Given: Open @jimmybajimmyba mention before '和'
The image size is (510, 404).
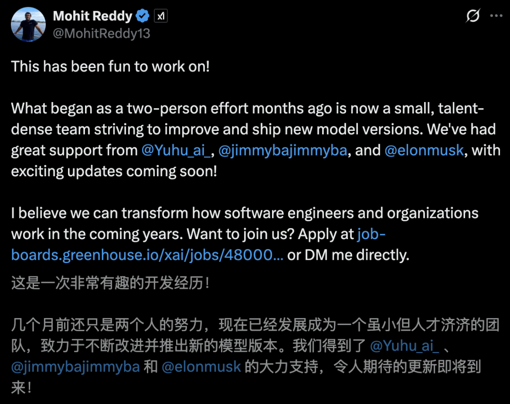Looking at the screenshot, I should tap(76, 367).
